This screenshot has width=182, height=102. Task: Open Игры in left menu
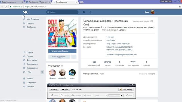[x=29, y=72]
